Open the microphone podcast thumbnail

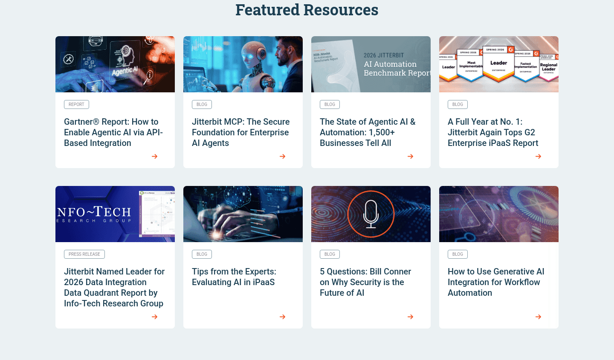pyautogui.click(x=371, y=214)
